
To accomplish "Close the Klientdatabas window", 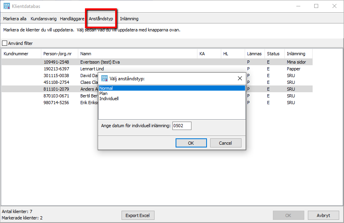I will (x=334, y=6).
